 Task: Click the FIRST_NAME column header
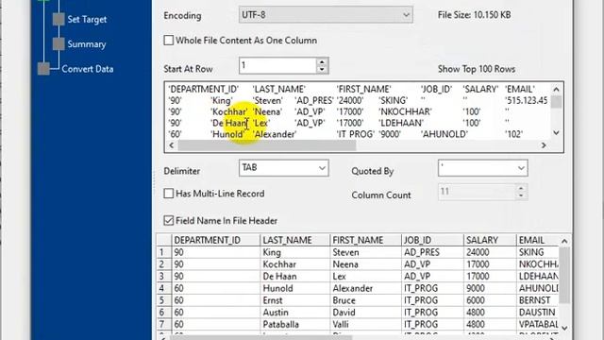pyautogui.click(x=365, y=240)
